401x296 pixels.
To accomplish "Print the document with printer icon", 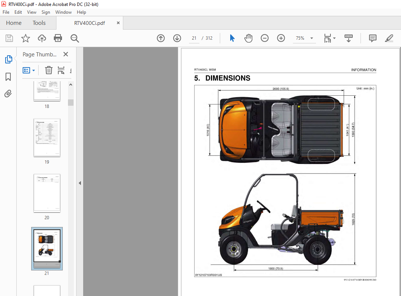I will click(x=58, y=38).
